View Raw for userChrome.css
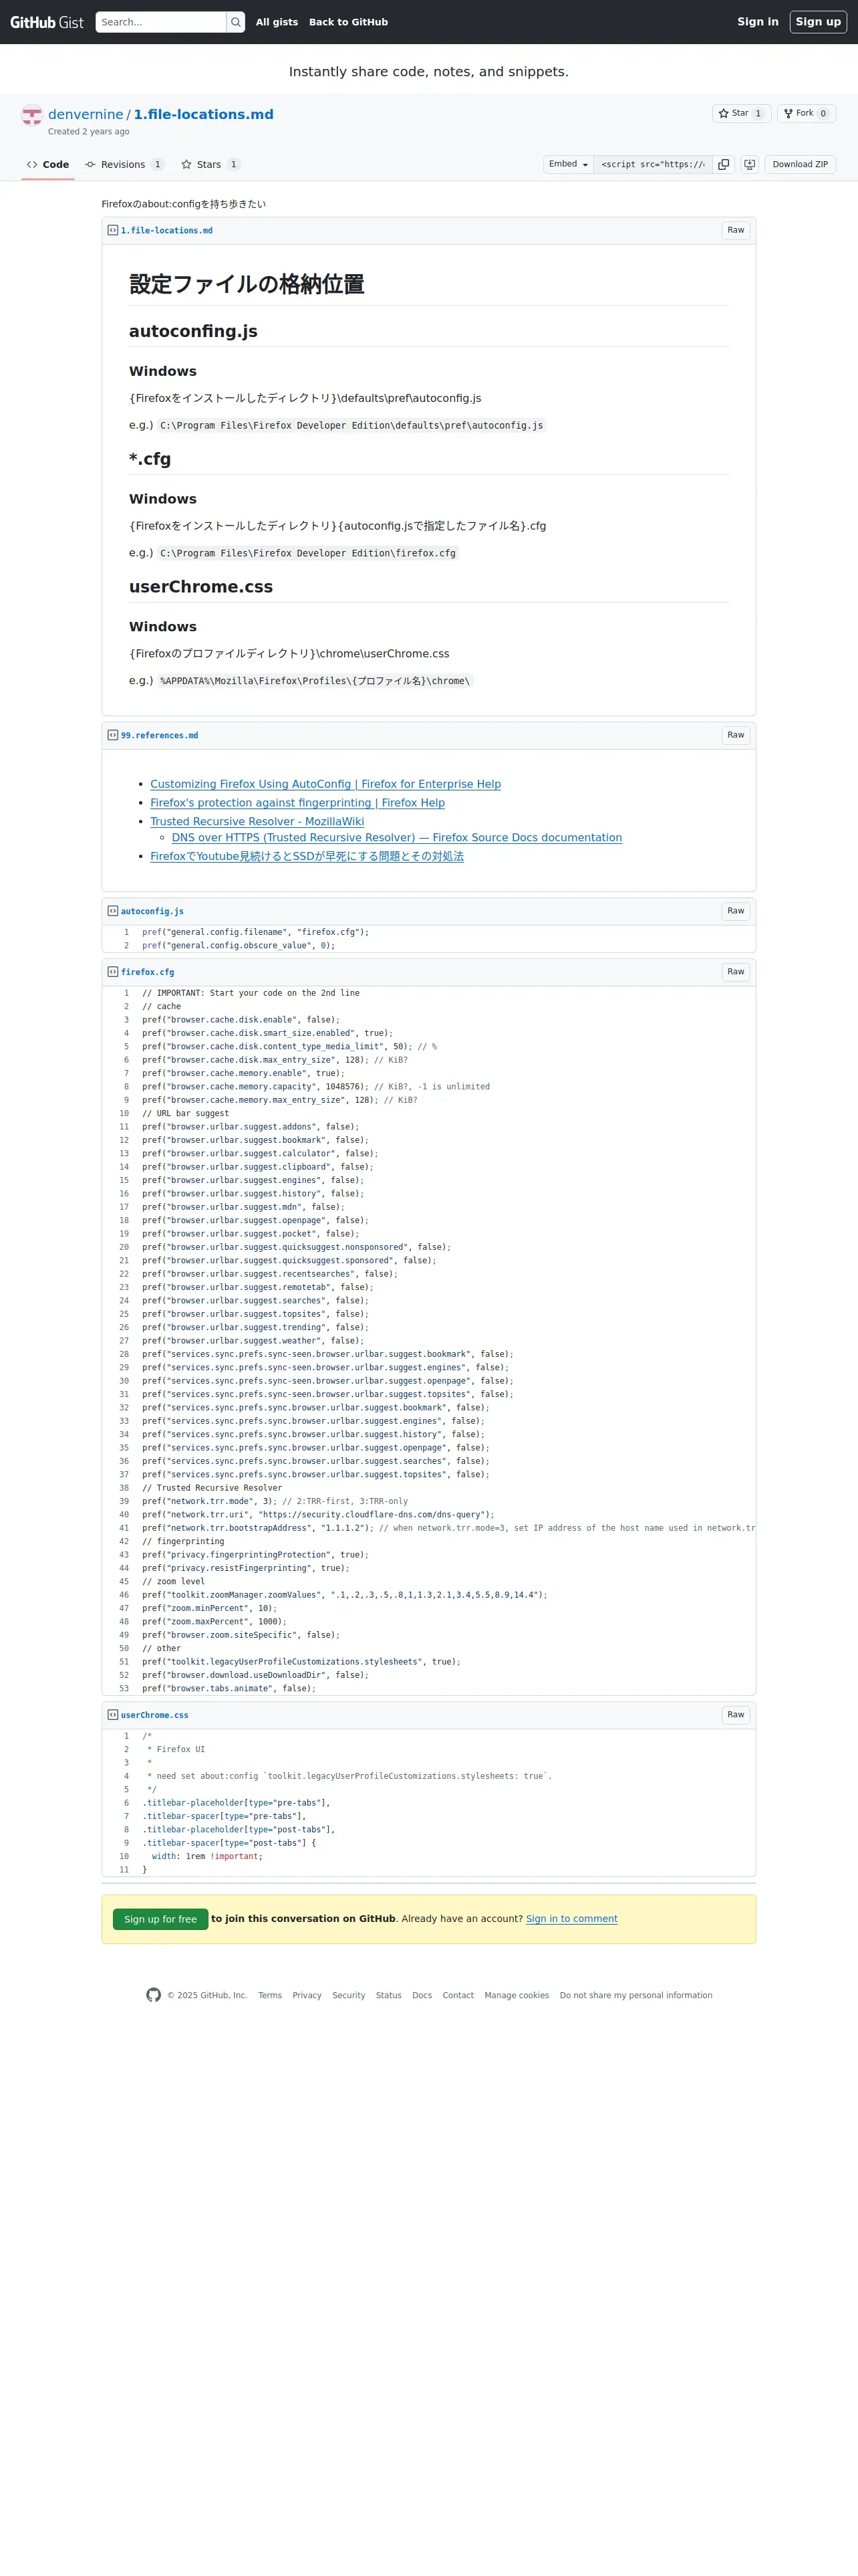858x2576 pixels. tap(735, 1716)
